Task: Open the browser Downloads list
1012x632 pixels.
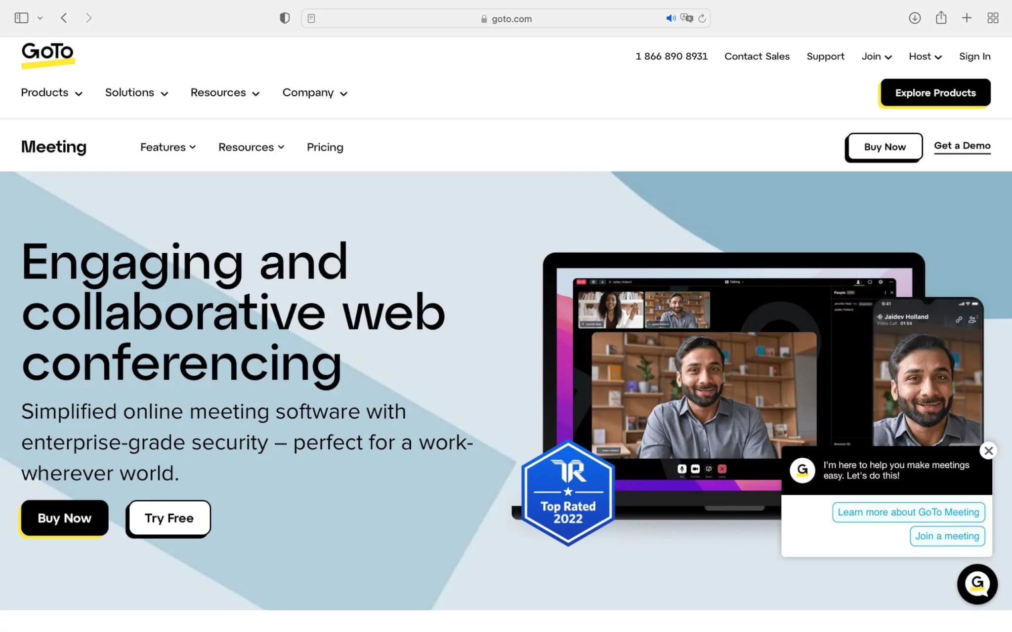Action: pyautogui.click(x=915, y=18)
